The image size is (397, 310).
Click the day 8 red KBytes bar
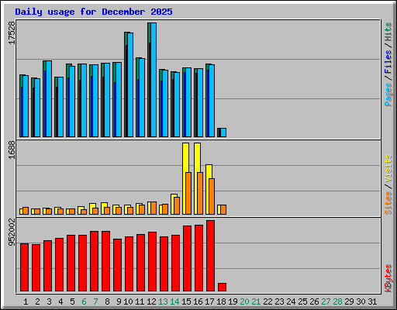click(x=105, y=261)
